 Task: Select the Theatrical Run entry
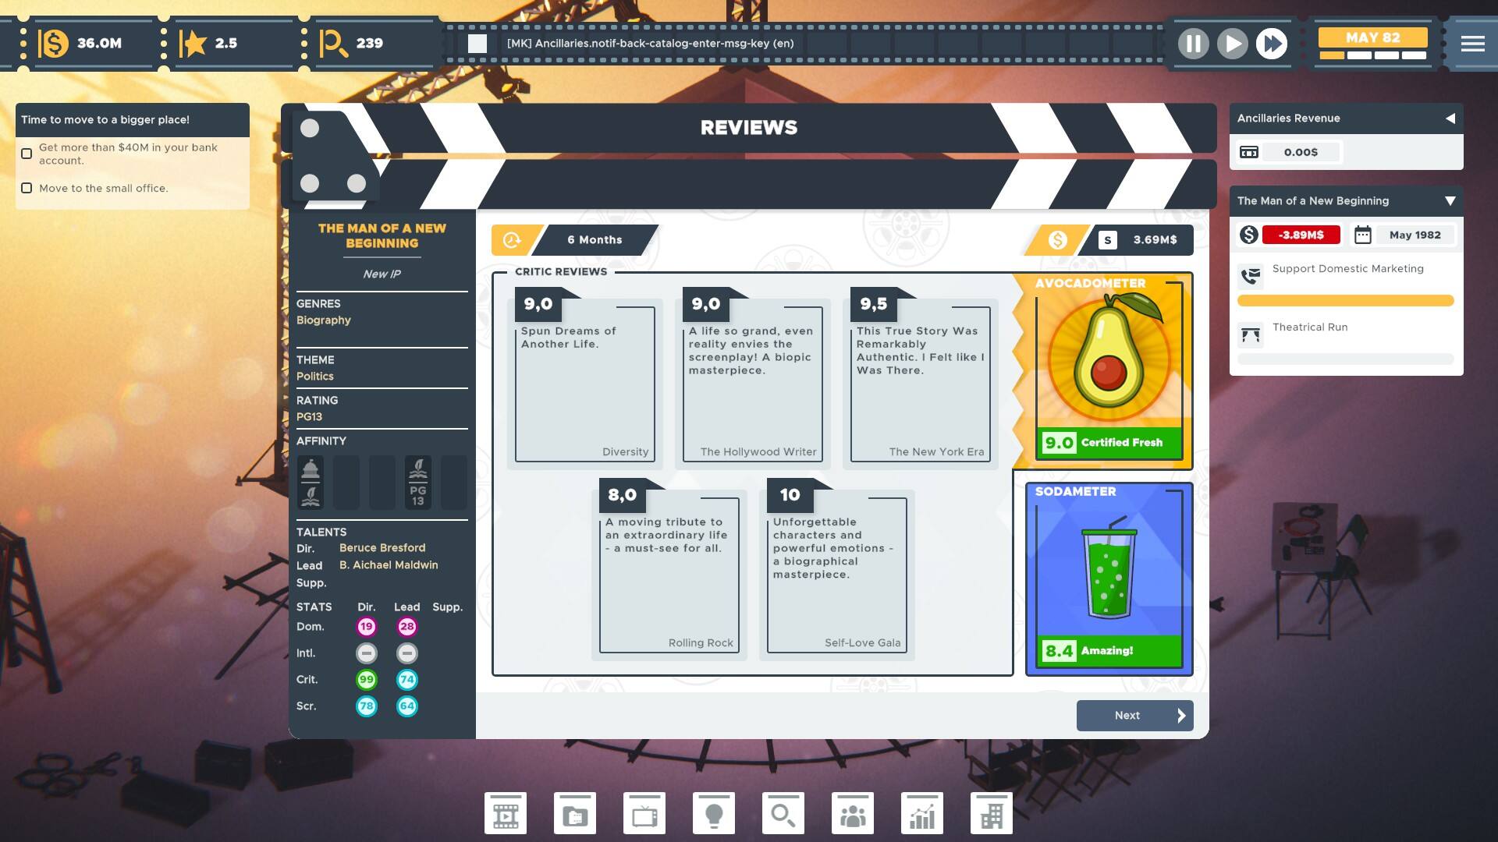(x=1309, y=327)
